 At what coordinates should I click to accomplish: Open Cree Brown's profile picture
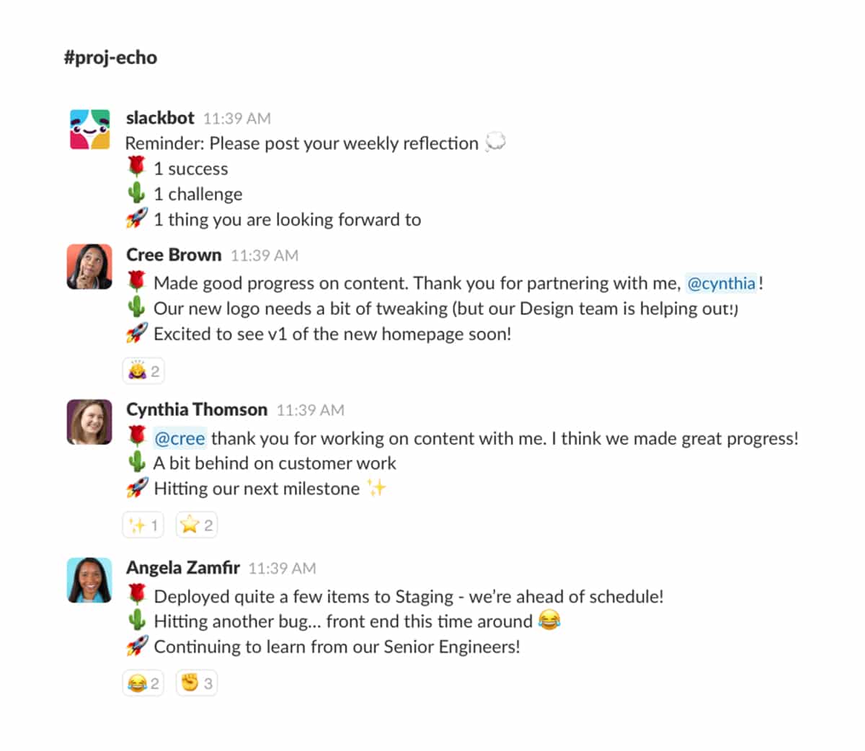(89, 267)
